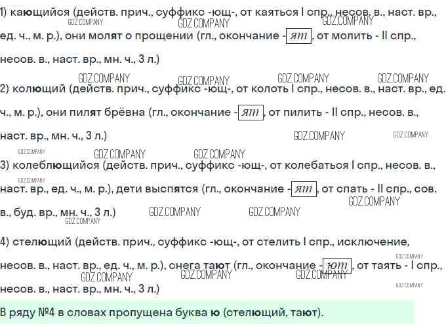This screenshot has width=446, height=324.
Task: Click the boxed "ят" ending in item 1
Action: pos(300,37)
